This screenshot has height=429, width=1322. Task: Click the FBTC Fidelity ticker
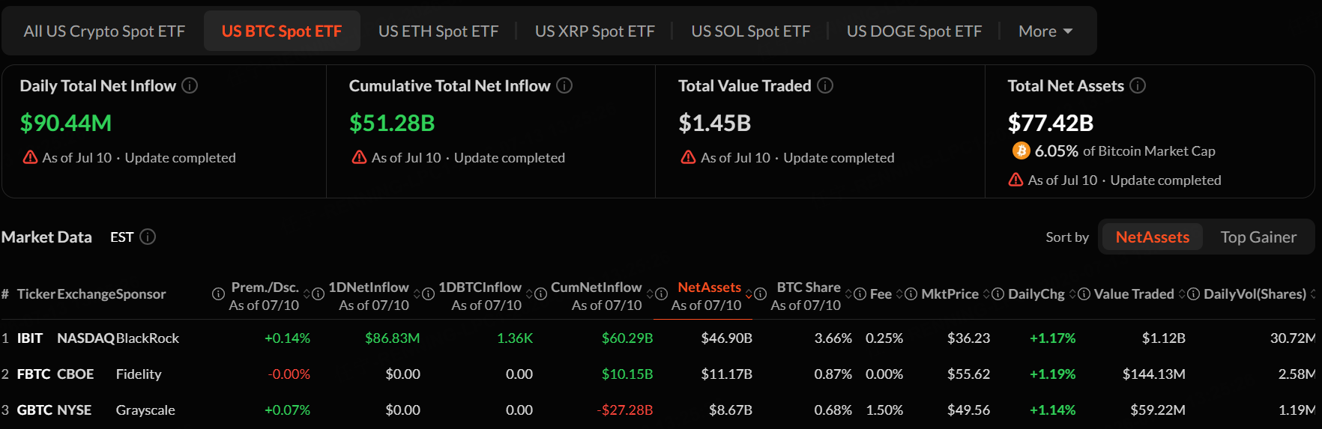tap(34, 374)
